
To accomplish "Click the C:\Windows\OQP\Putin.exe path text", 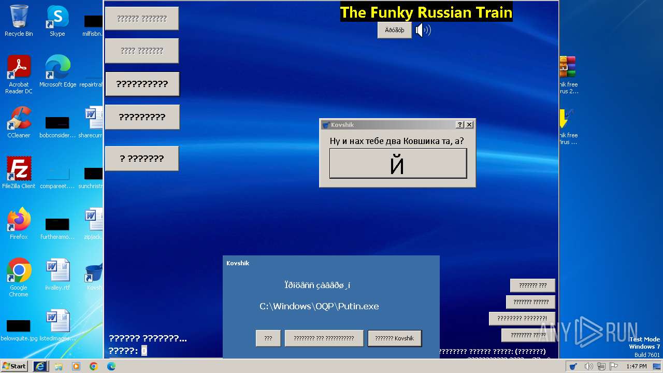I will point(319,306).
